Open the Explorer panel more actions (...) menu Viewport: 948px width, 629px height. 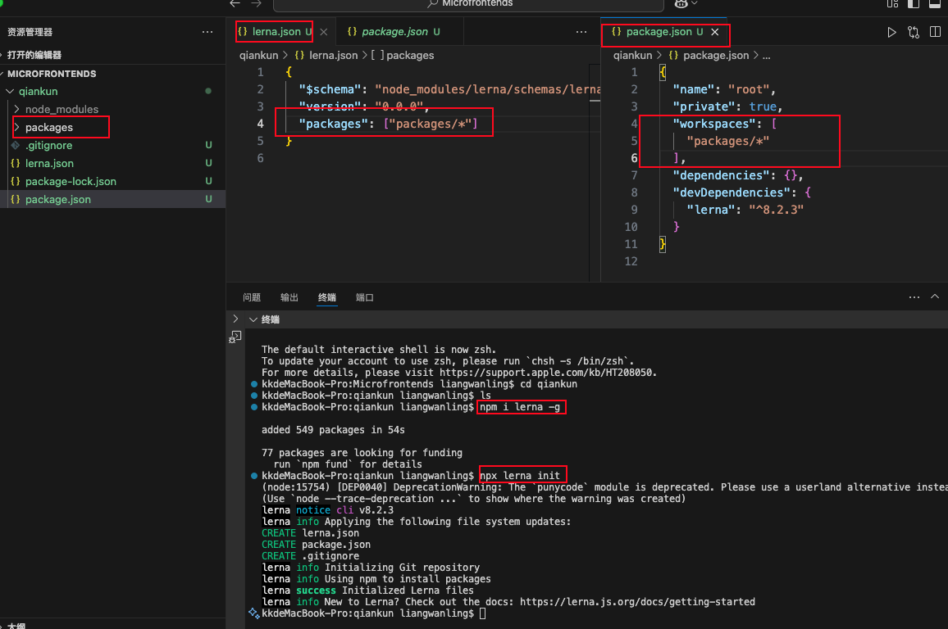[207, 32]
